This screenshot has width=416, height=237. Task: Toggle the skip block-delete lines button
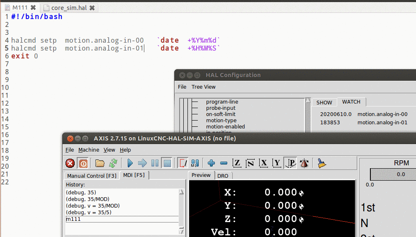182,163
